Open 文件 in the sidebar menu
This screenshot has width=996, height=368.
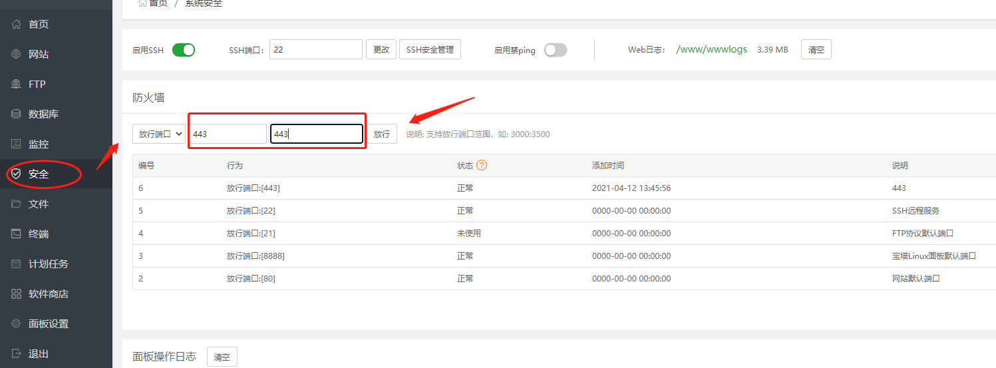point(39,204)
